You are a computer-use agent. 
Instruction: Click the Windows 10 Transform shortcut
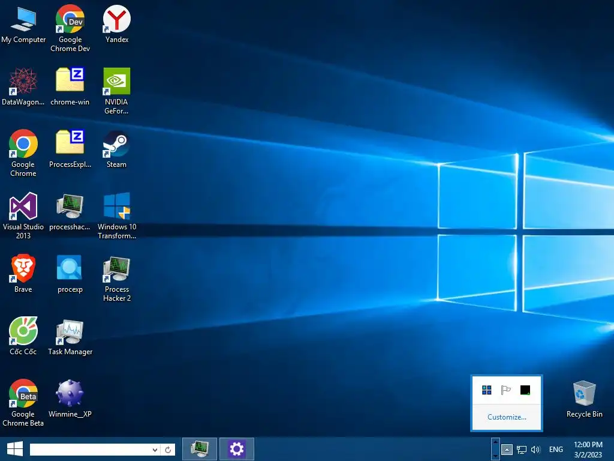pyautogui.click(x=117, y=215)
